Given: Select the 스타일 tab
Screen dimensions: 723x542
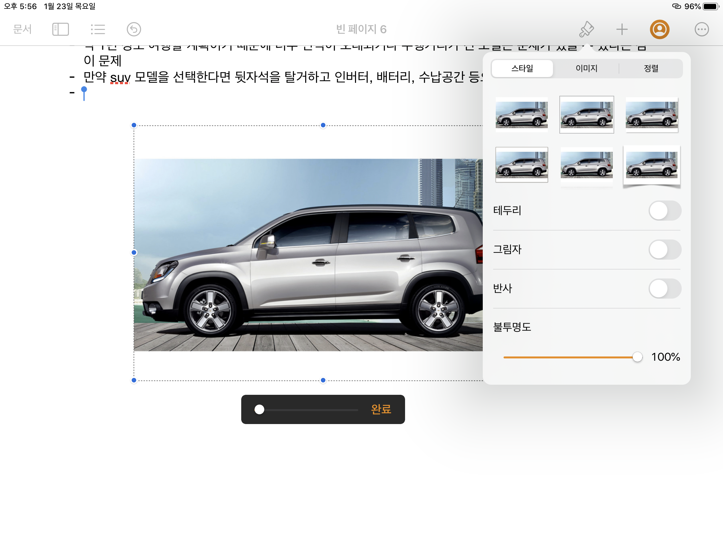Looking at the screenshot, I should coord(522,68).
